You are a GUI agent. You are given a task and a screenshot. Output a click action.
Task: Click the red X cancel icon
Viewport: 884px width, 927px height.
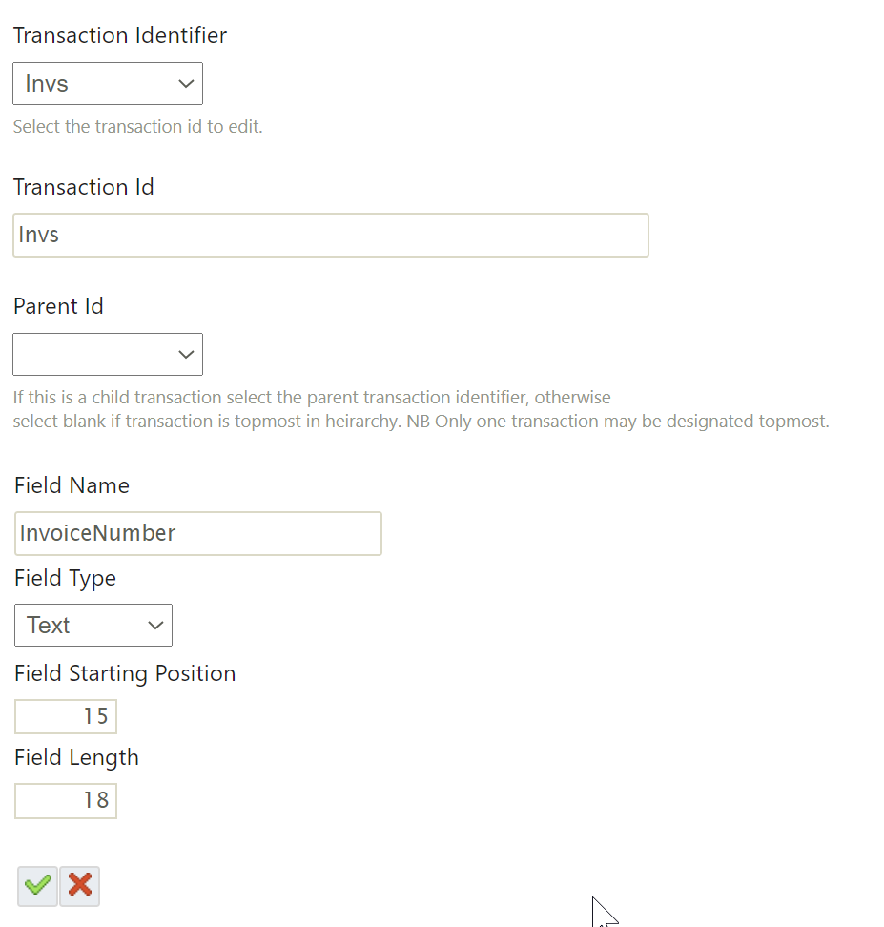pos(80,885)
